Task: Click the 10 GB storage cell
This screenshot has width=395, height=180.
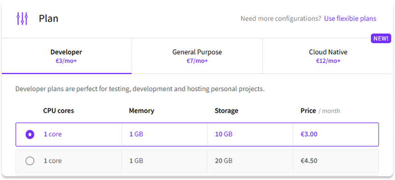Action: point(250,134)
